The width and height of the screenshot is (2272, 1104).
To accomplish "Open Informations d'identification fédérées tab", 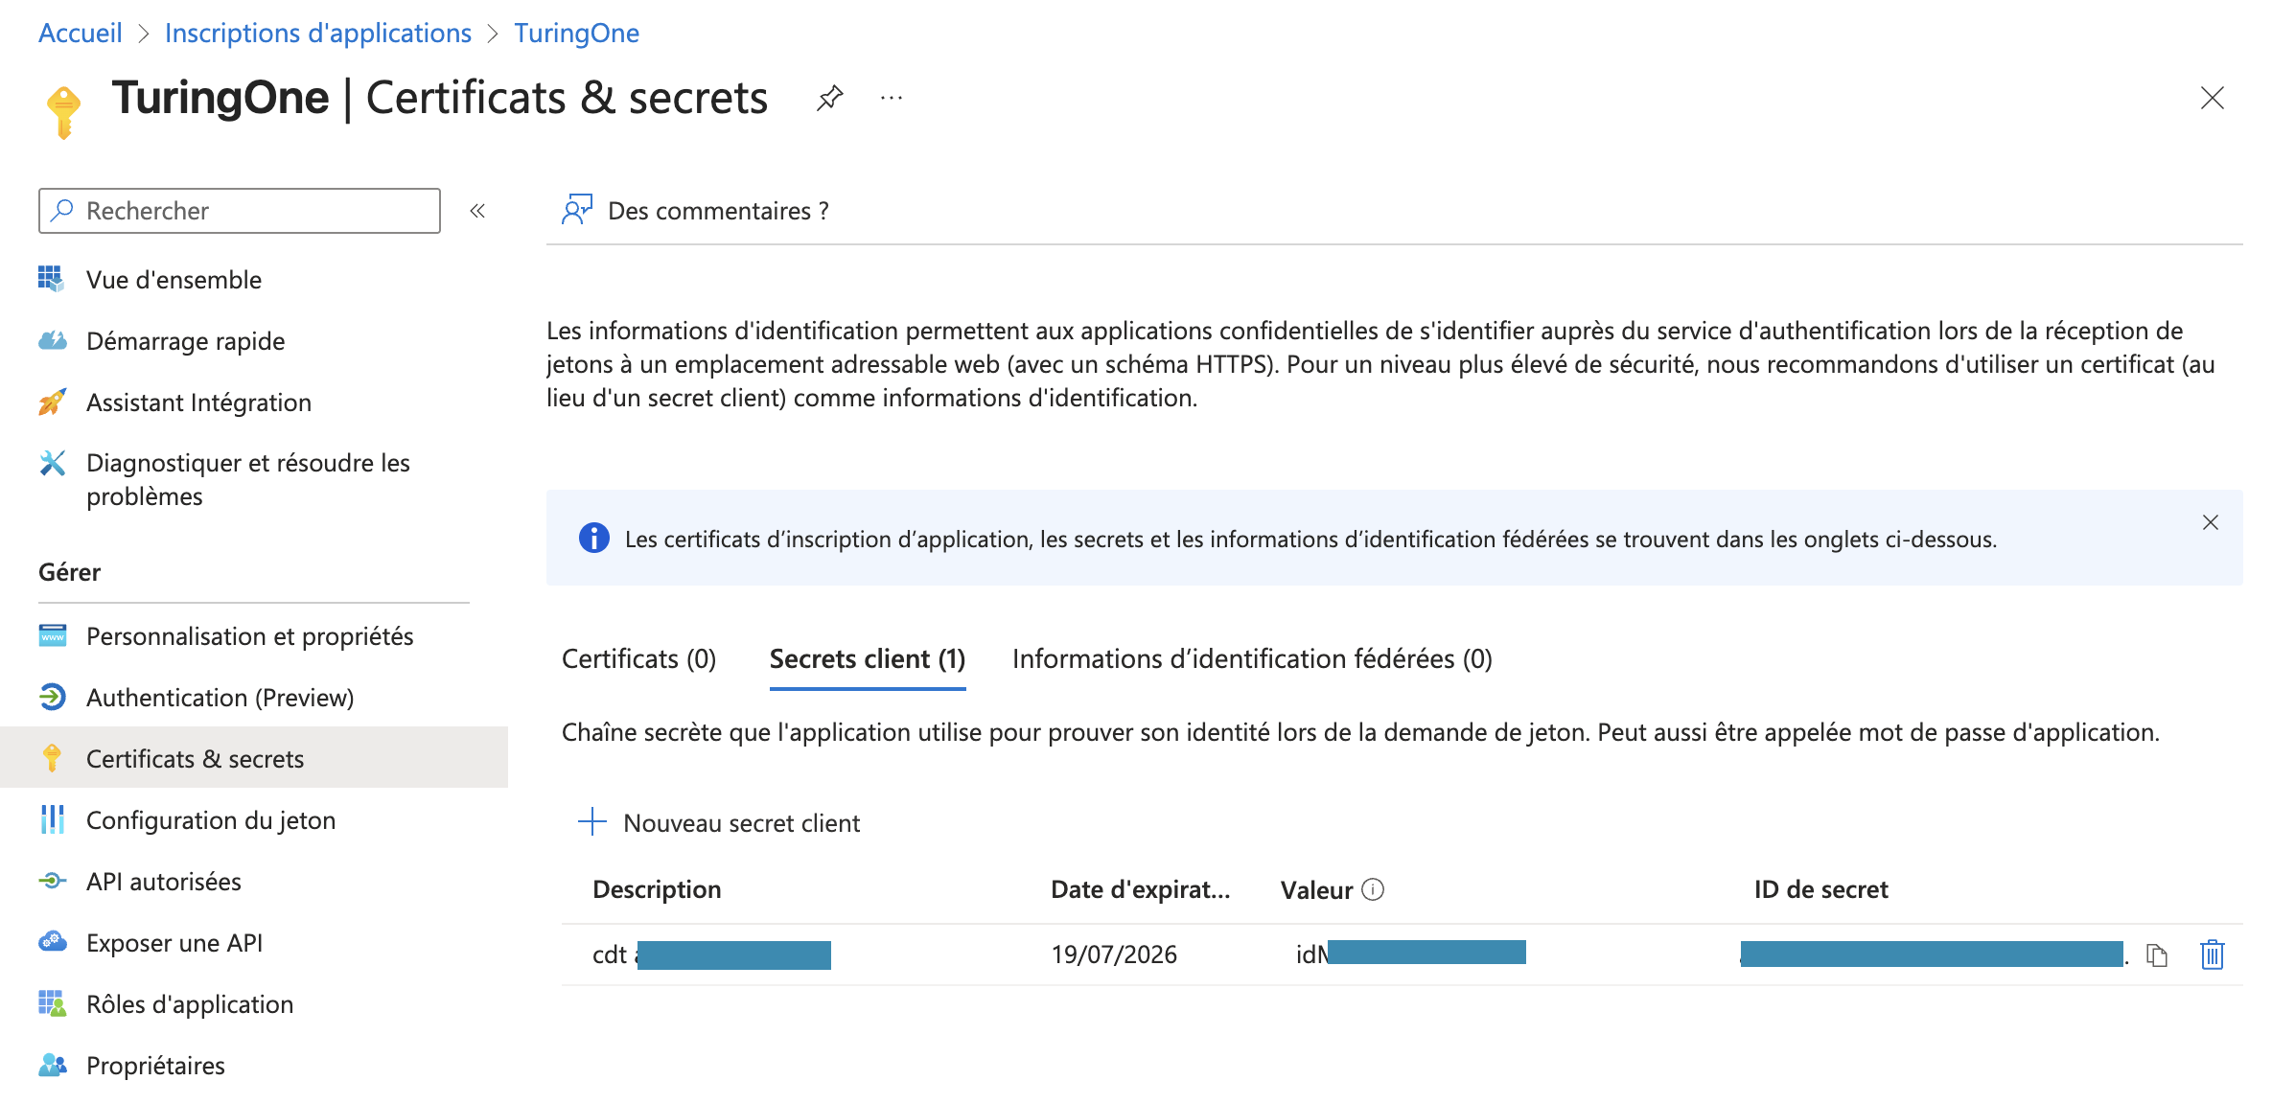I will [x=1252, y=659].
